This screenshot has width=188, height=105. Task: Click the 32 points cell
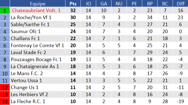click(x=73, y=10)
